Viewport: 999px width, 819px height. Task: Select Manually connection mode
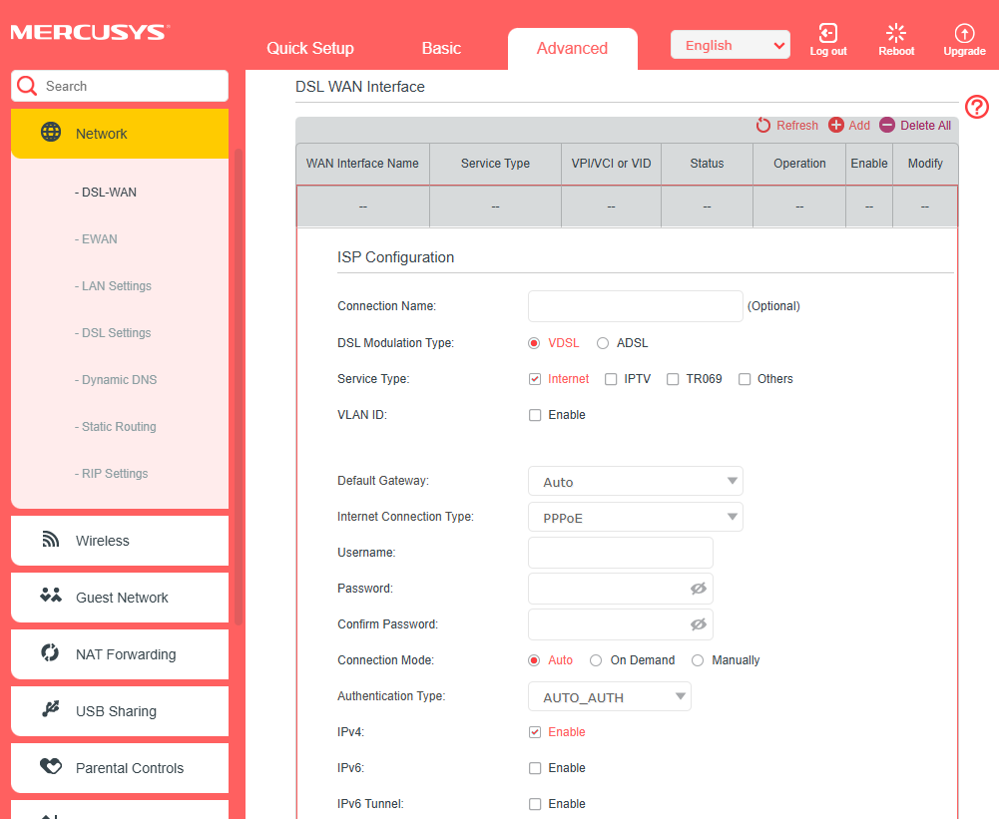pyautogui.click(x=698, y=660)
